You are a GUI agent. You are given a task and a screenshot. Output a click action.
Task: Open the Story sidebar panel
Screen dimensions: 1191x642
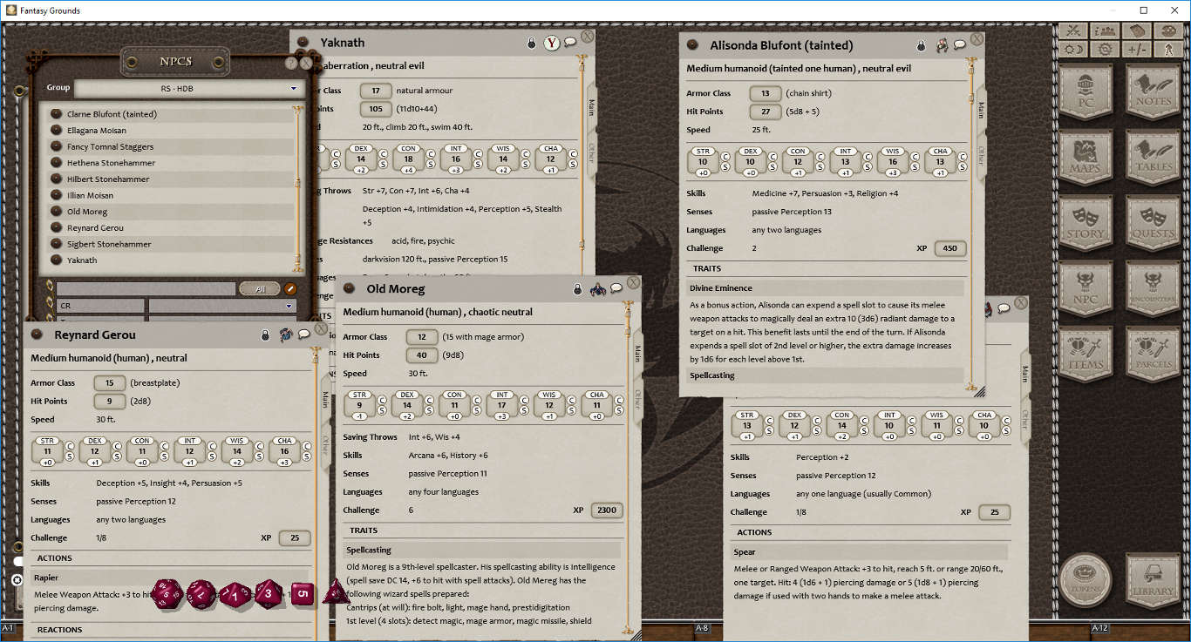point(1085,224)
